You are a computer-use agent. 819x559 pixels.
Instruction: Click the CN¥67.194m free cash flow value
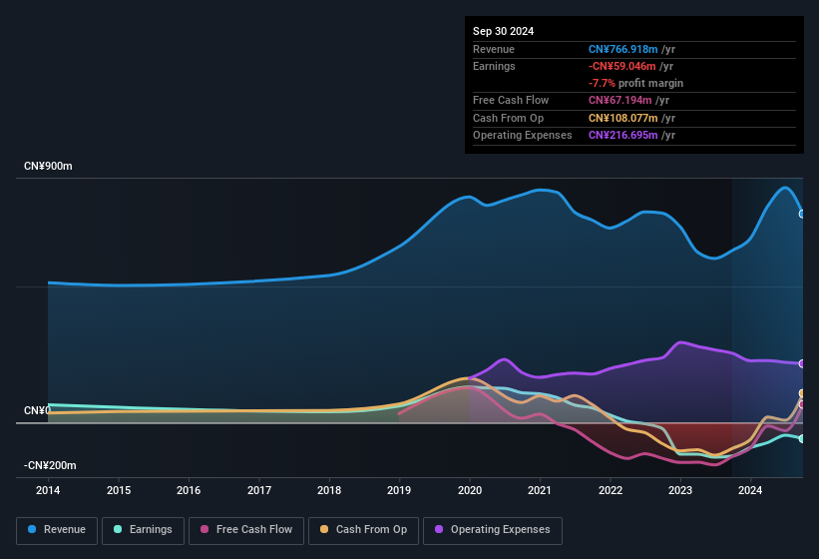tap(620, 100)
